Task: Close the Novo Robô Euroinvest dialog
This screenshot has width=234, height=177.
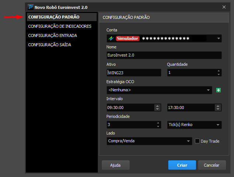Action: point(224,7)
